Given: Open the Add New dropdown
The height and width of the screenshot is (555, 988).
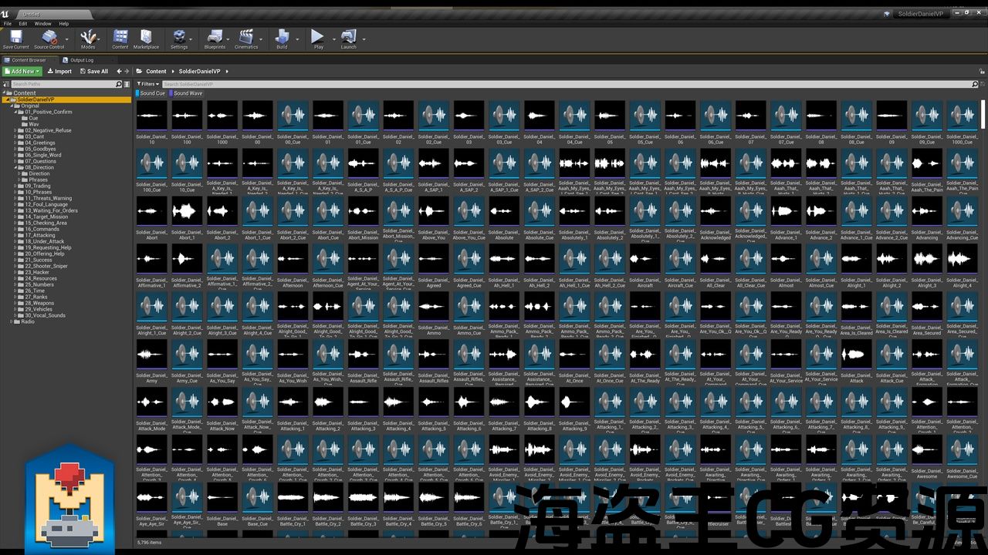Looking at the screenshot, I should tap(22, 72).
